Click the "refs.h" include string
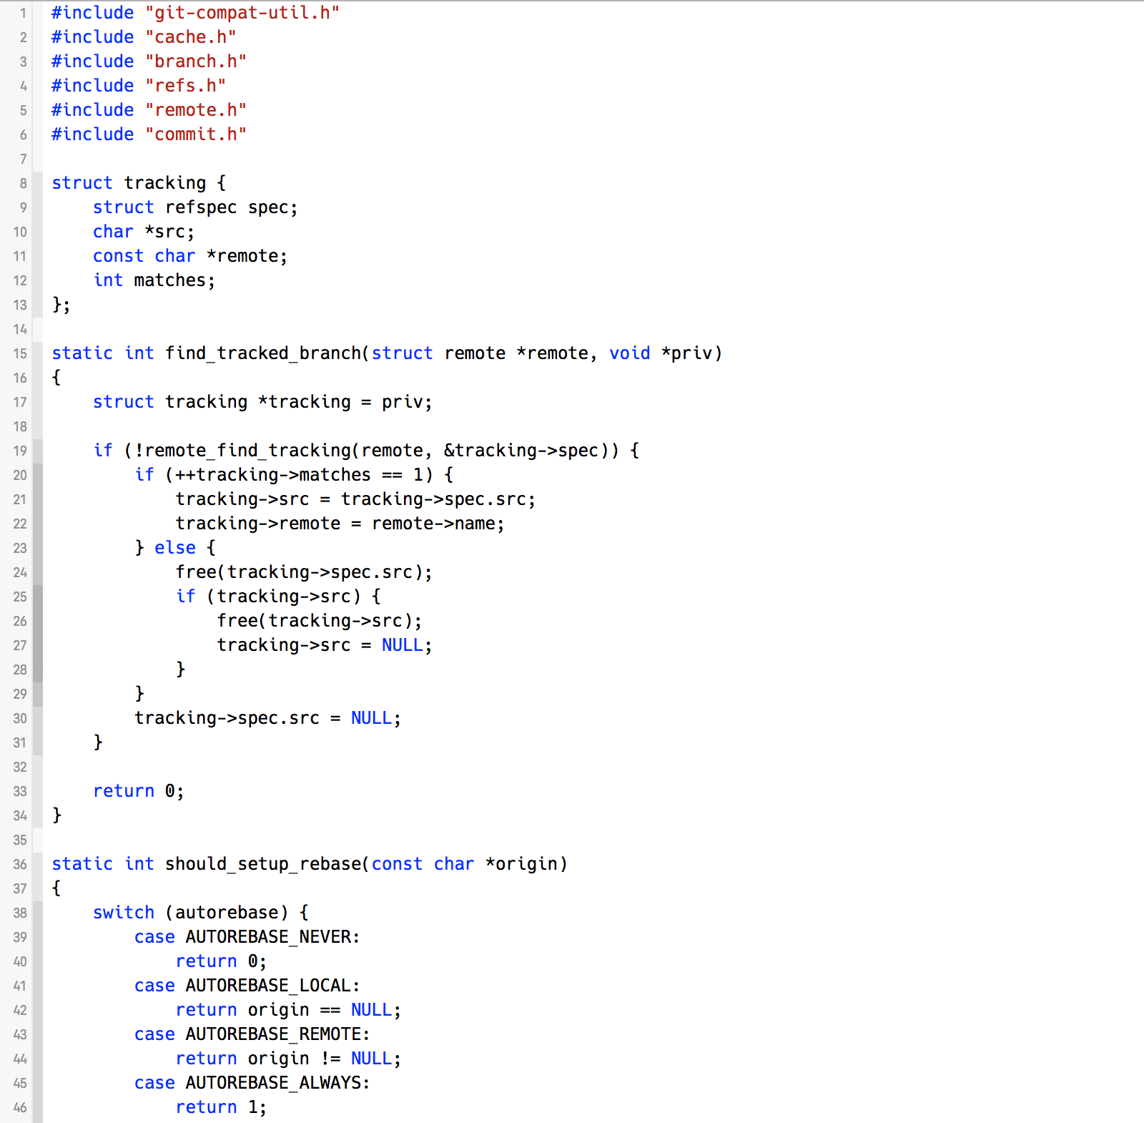 tap(185, 86)
